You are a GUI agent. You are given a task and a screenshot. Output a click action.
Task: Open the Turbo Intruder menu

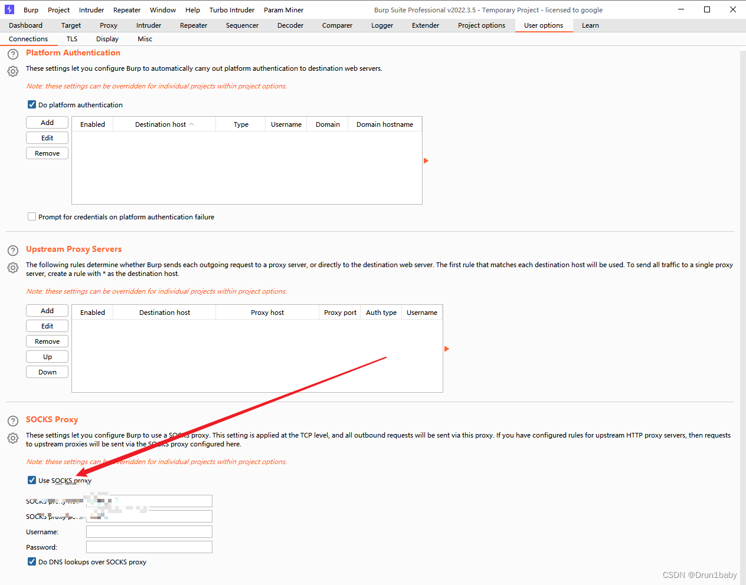coord(232,10)
